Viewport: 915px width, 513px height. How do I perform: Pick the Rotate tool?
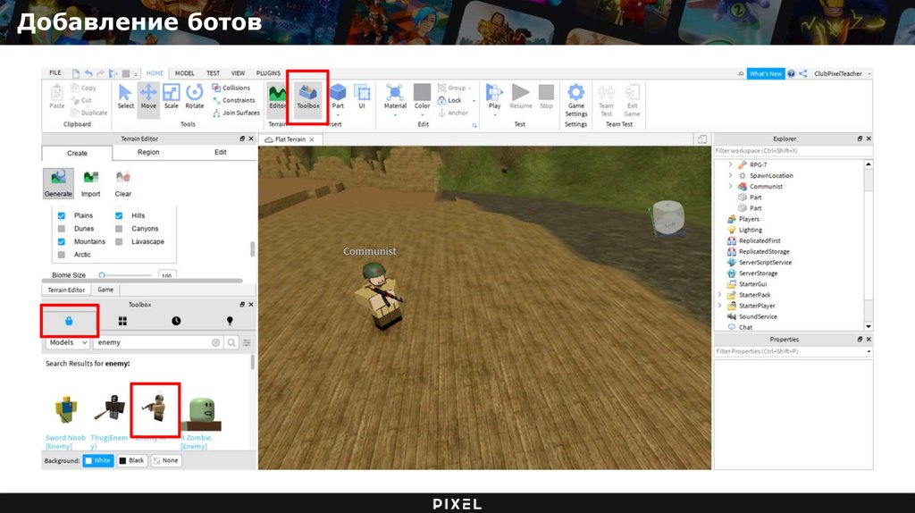tap(194, 97)
